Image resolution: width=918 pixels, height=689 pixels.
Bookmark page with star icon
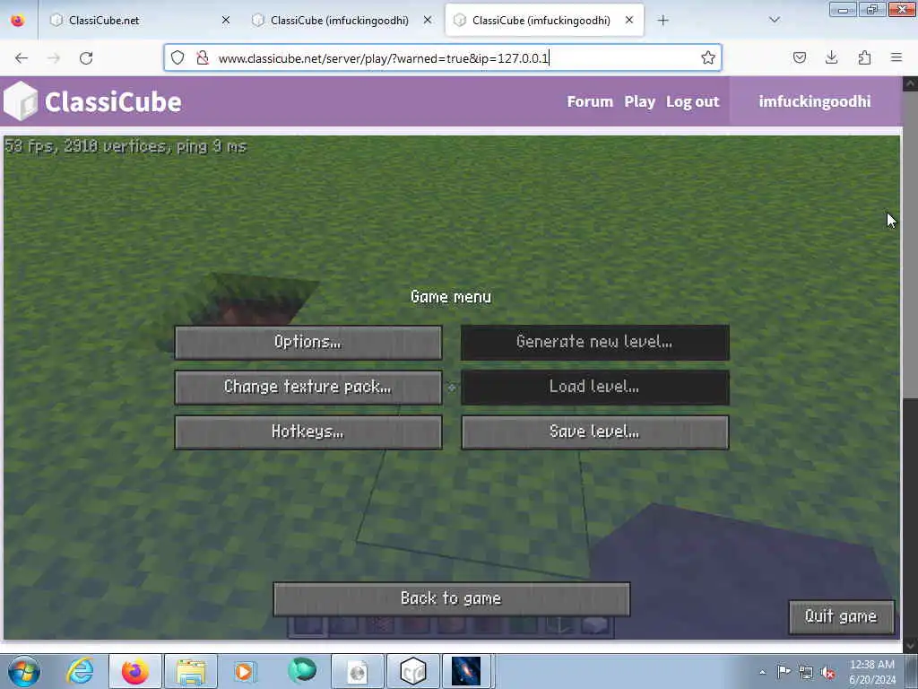(708, 57)
